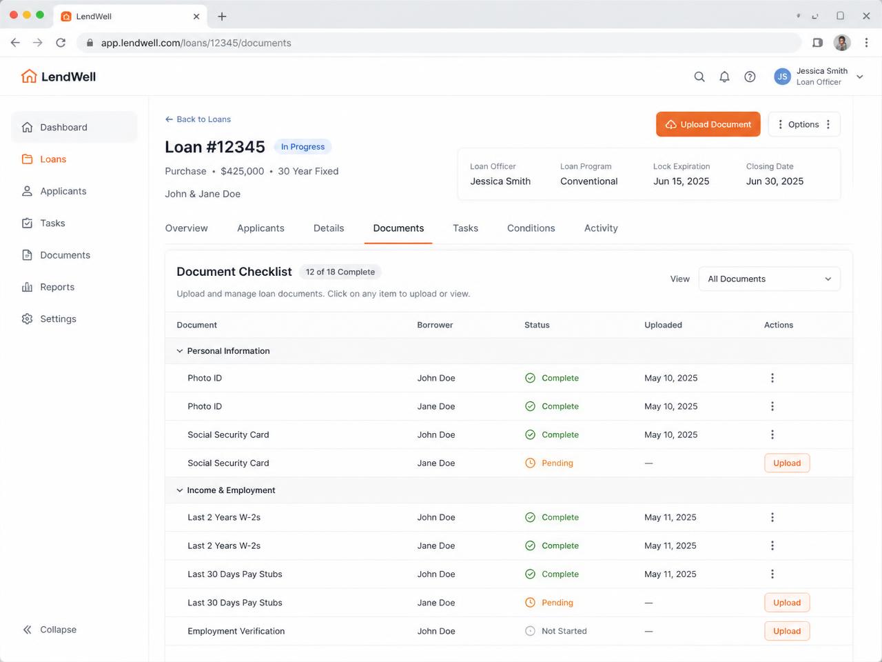Select the Documents tab
The width and height of the screenshot is (882, 662).
pos(398,228)
